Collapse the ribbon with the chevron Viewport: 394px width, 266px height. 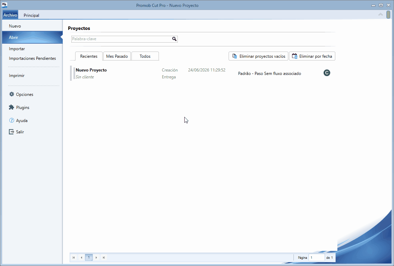pos(380,14)
